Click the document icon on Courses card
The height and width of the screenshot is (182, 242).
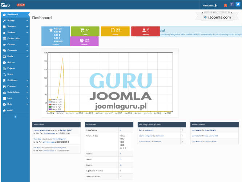coord(113,30)
